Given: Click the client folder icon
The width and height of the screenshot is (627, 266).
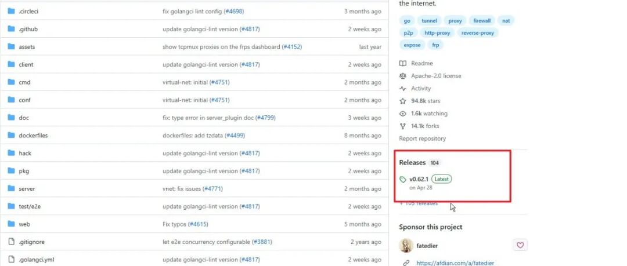Looking at the screenshot, I should point(11,64).
